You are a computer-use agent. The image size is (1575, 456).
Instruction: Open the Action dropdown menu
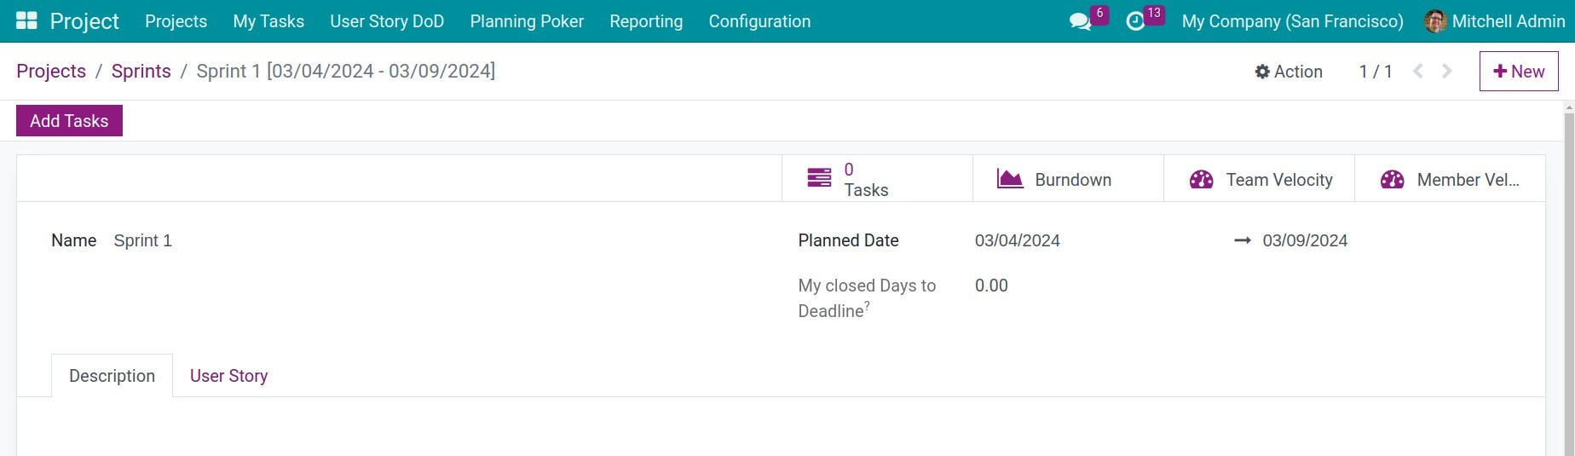(x=1289, y=72)
